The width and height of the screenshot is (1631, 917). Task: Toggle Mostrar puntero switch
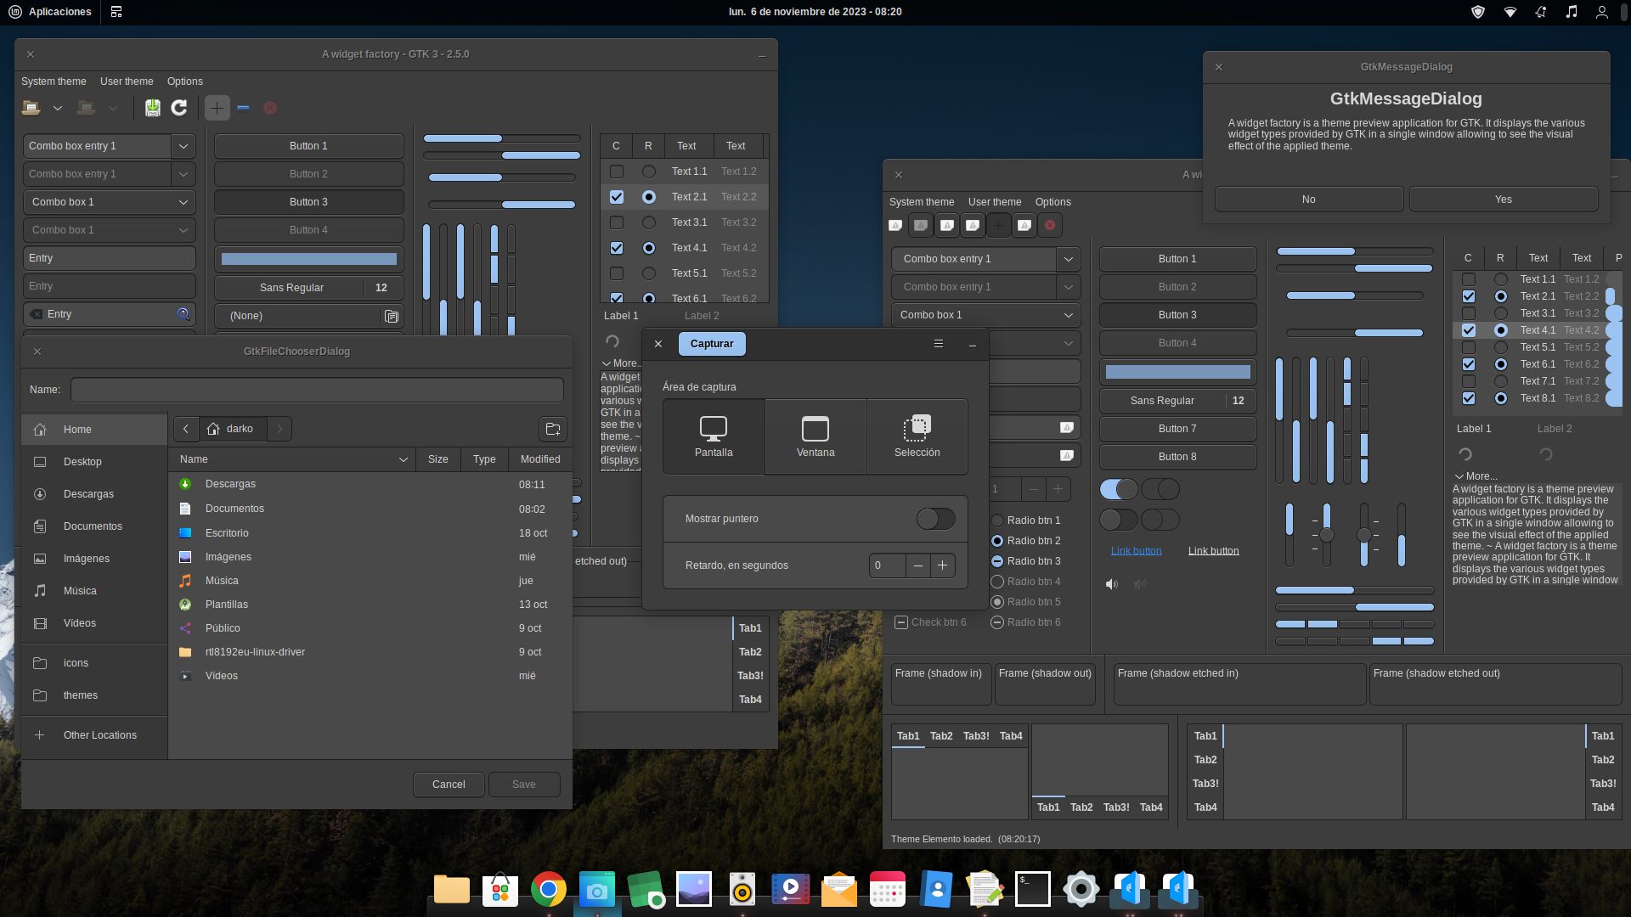935,519
